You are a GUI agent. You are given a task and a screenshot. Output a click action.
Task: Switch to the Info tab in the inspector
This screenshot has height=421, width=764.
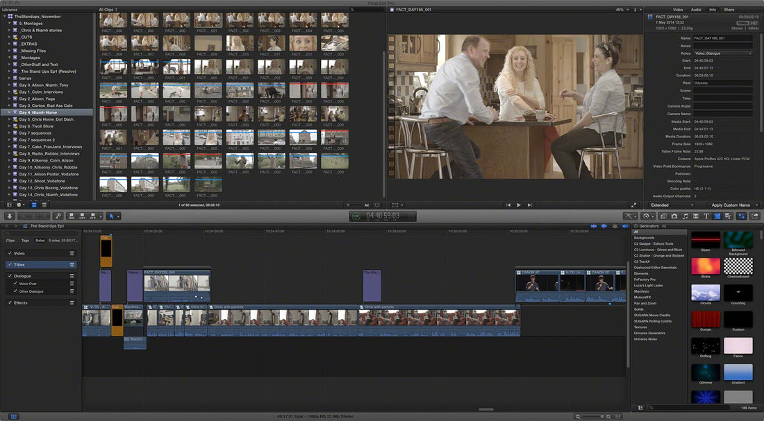click(x=713, y=10)
